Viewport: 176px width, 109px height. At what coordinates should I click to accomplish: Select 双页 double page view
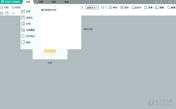124,7
